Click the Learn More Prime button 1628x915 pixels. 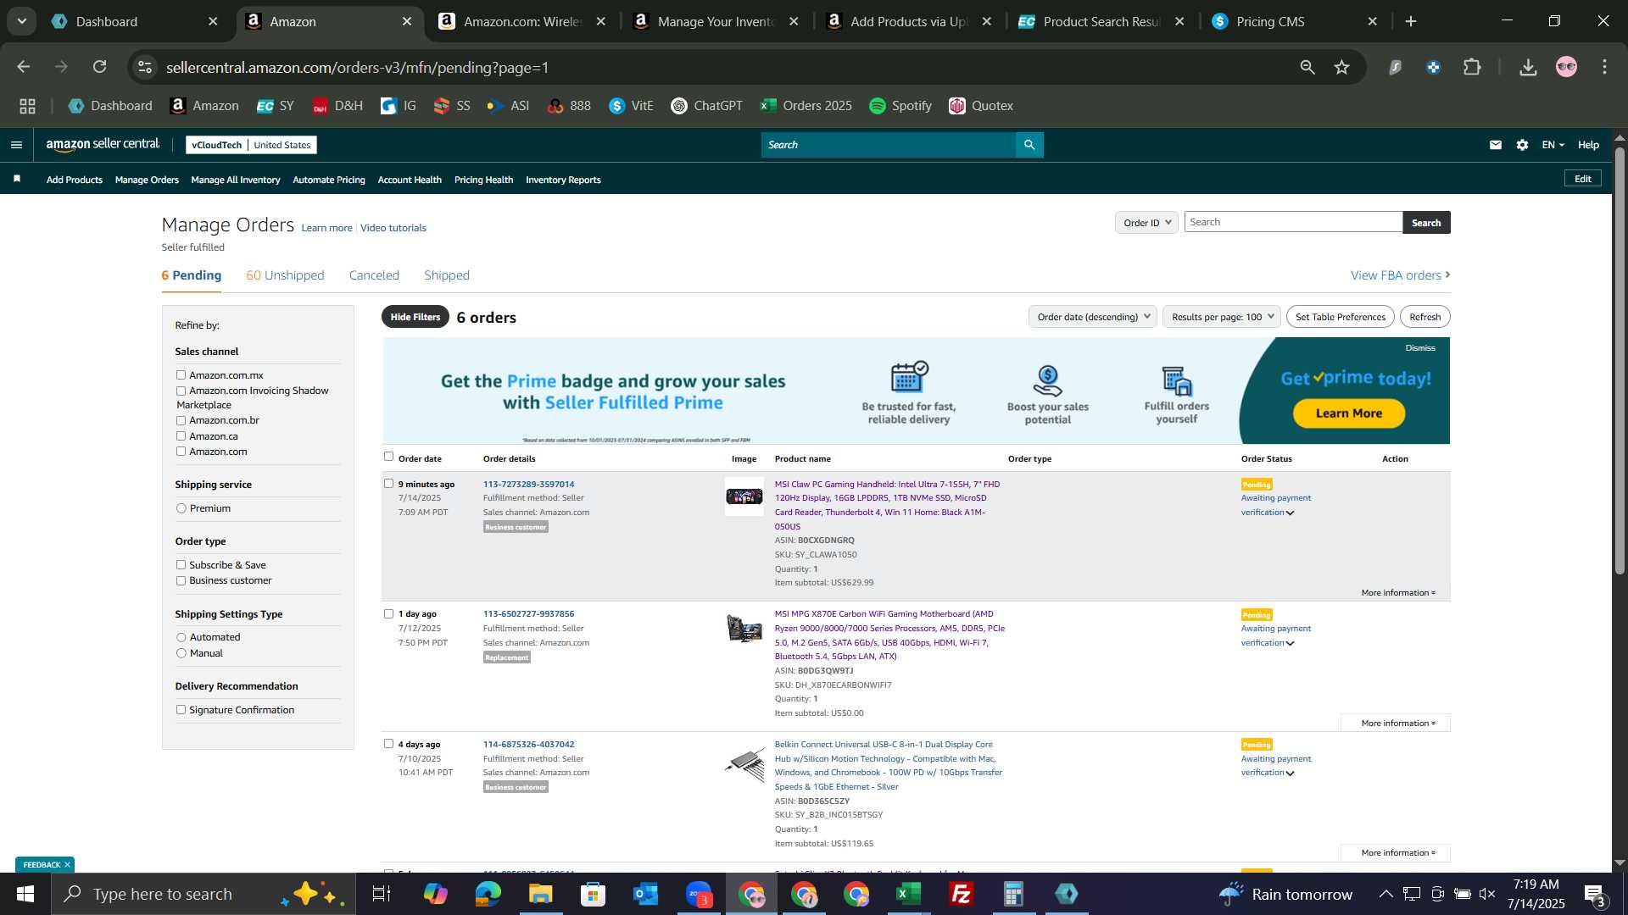[1349, 413]
